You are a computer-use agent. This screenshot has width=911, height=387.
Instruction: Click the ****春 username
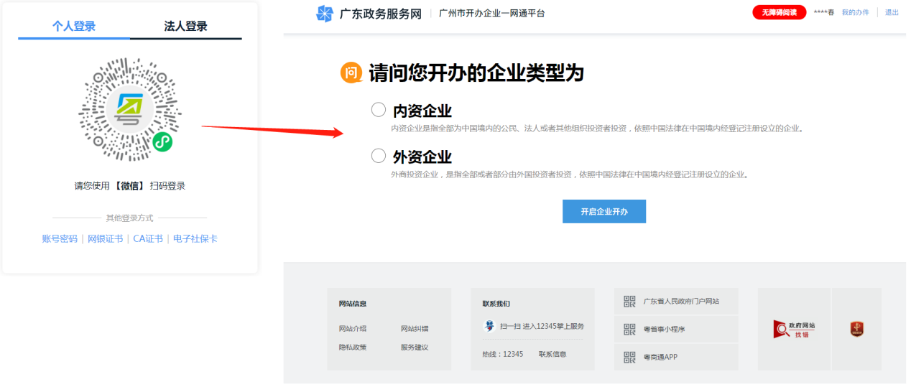point(823,12)
